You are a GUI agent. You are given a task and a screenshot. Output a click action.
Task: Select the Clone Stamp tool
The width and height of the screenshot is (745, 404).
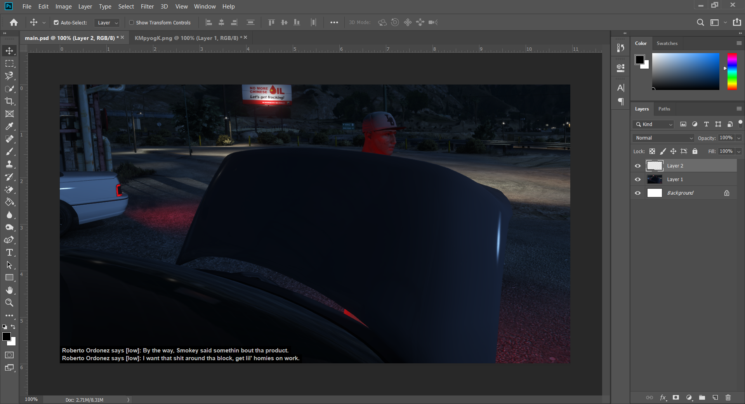coord(9,164)
